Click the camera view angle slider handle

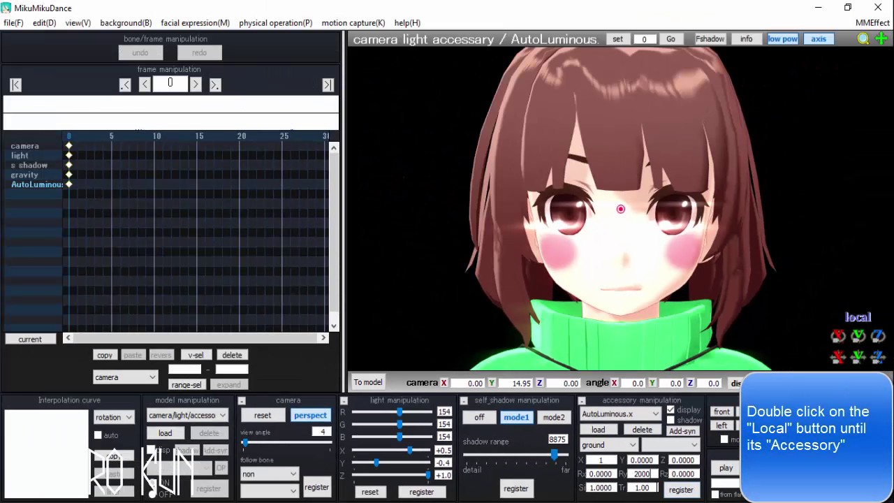pyautogui.click(x=244, y=442)
